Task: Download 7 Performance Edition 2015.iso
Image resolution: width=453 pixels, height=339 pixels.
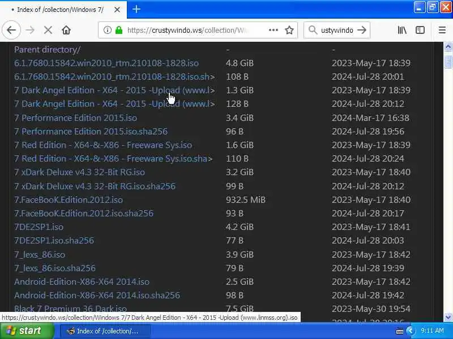Action: (x=76, y=118)
